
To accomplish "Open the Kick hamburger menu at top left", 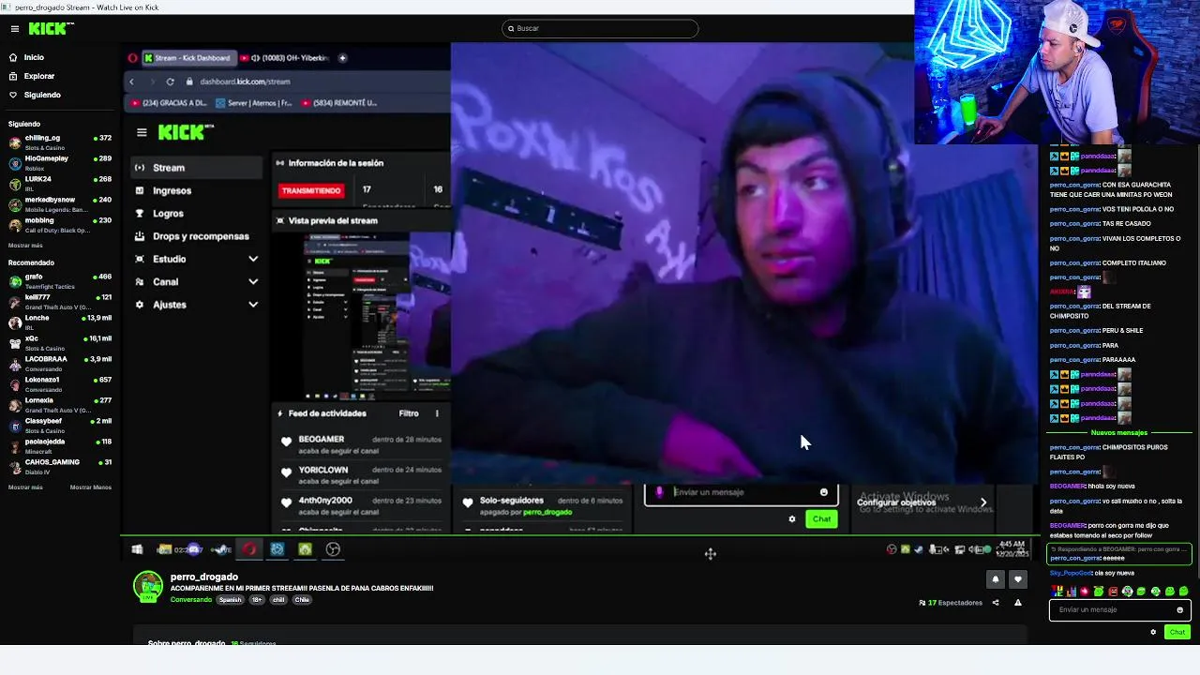I will [15, 29].
